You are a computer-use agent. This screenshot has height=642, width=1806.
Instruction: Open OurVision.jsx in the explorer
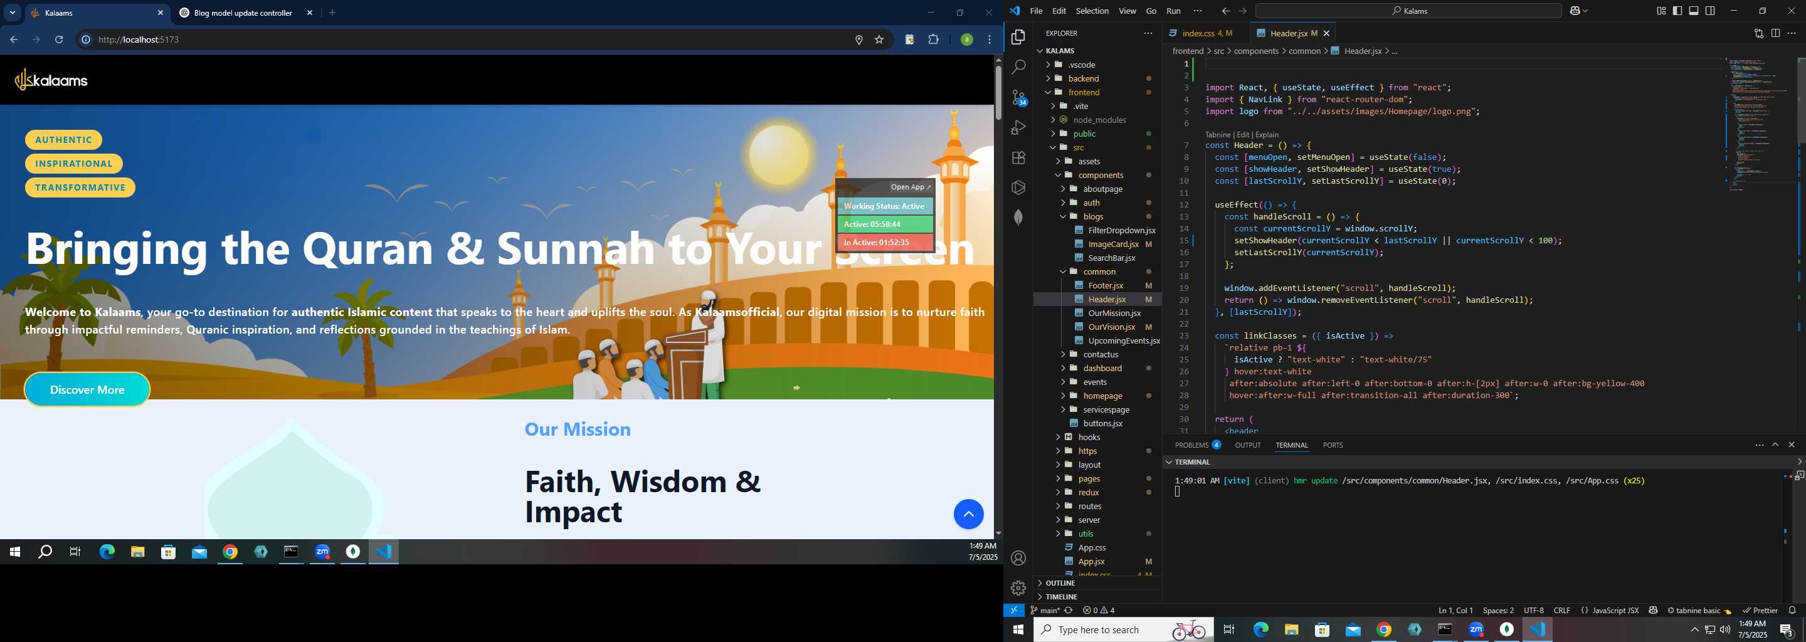tap(1111, 327)
